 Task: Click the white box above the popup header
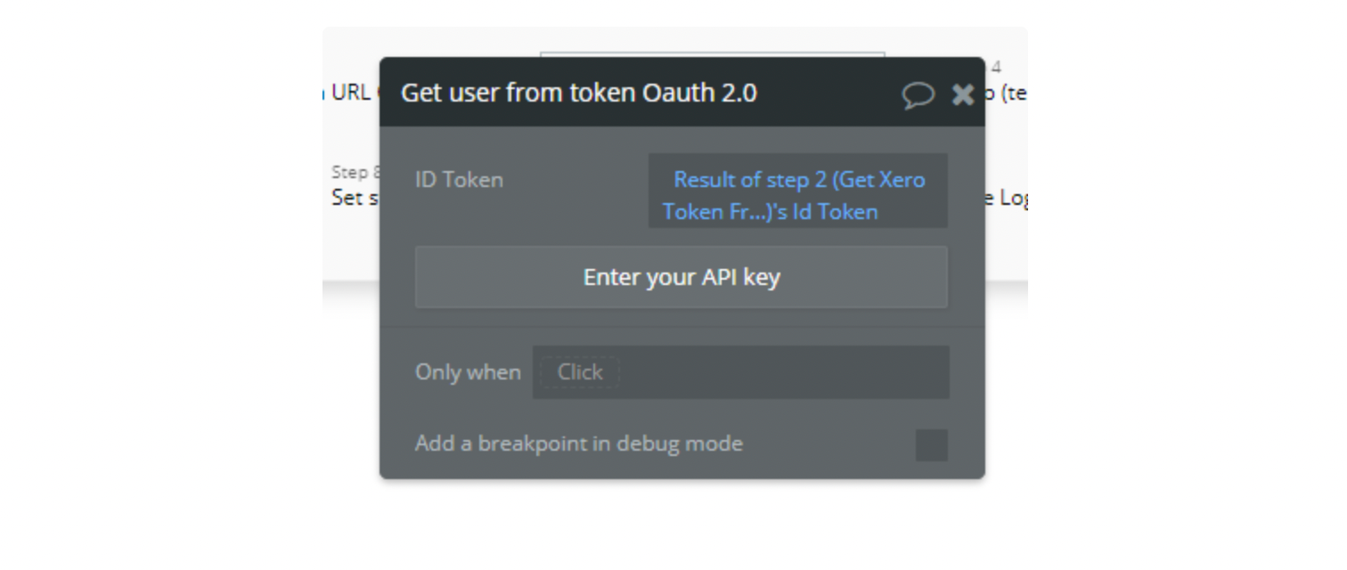click(713, 54)
